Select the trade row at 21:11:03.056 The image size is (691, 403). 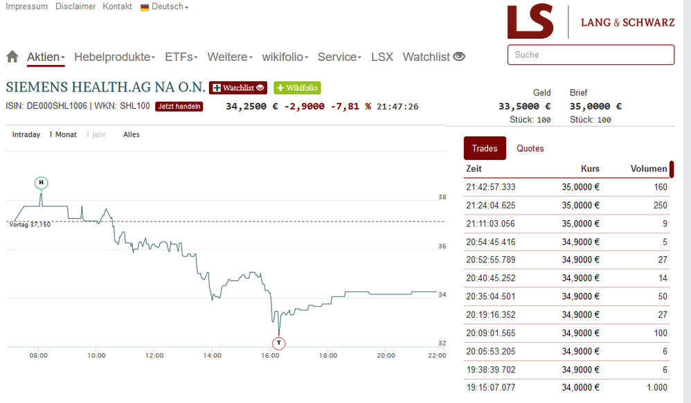[x=567, y=224]
